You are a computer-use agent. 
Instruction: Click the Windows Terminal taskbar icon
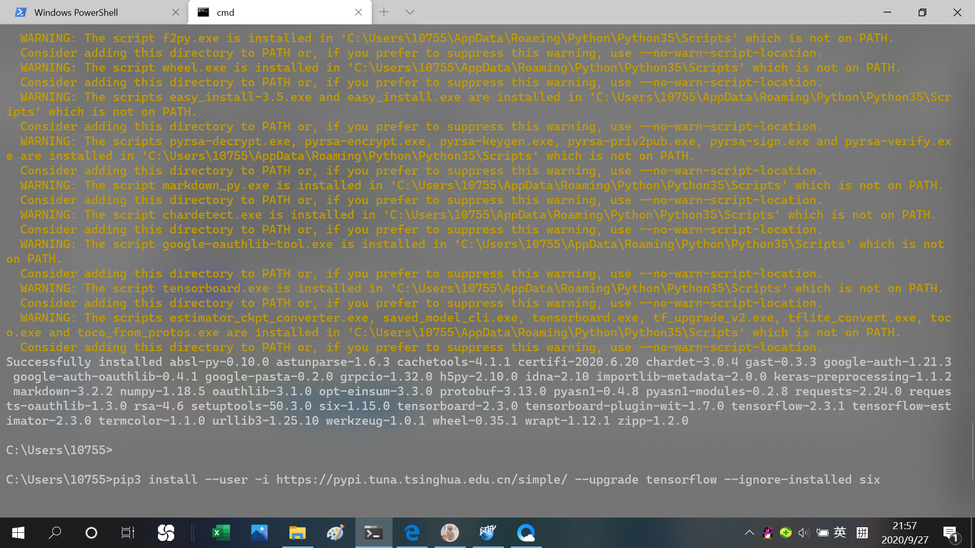point(374,533)
